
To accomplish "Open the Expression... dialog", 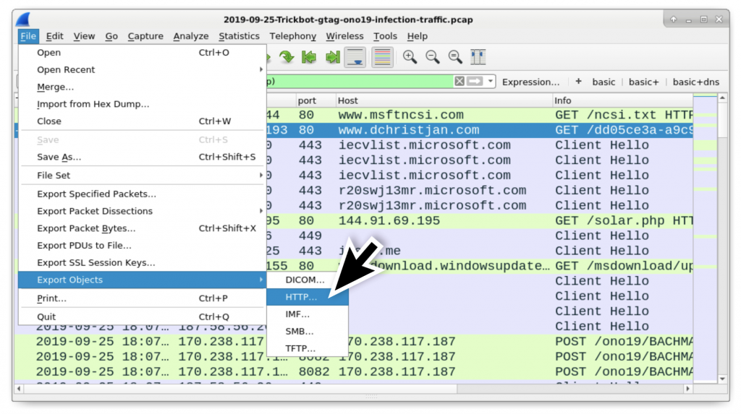I will coord(530,82).
